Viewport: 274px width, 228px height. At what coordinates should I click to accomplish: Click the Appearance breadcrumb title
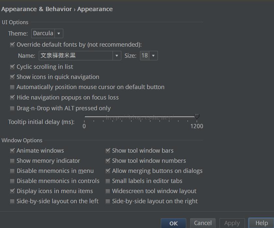point(95,9)
